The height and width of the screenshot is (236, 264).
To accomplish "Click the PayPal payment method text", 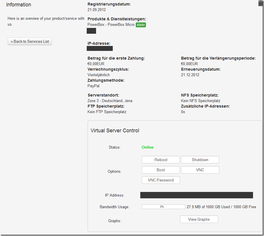I will 93,86.
